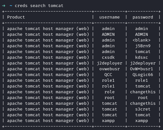Click the green prompt arrow icon
Viewport: 163px width, 130px height.
click(x=4, y=6)
